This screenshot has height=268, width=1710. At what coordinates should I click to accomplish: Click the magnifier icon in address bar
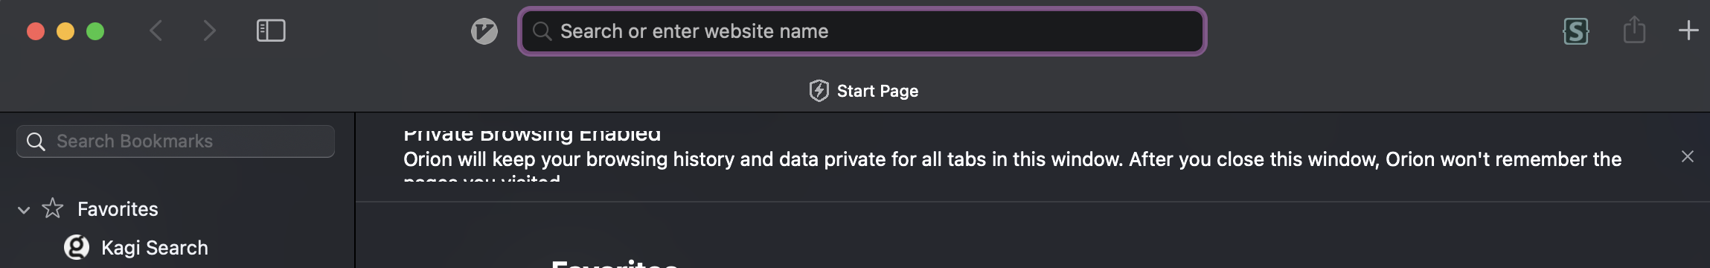[x=542, y=31]
